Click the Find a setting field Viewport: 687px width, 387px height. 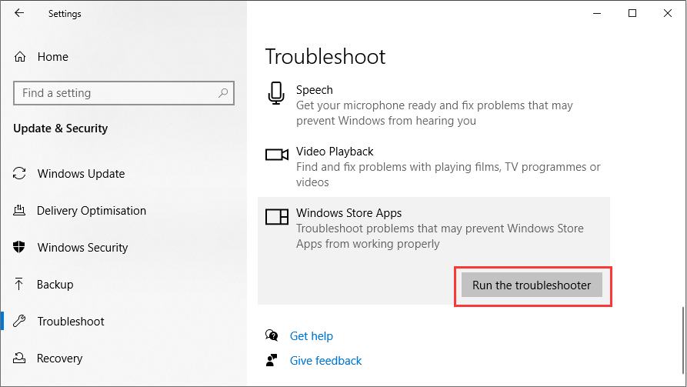point(115,93)
